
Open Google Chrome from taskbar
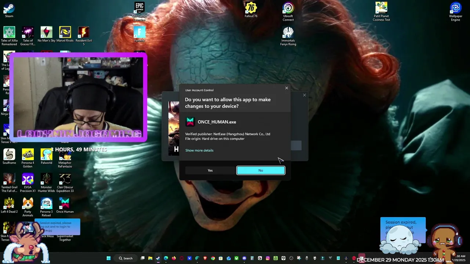[x=213, y=258]
